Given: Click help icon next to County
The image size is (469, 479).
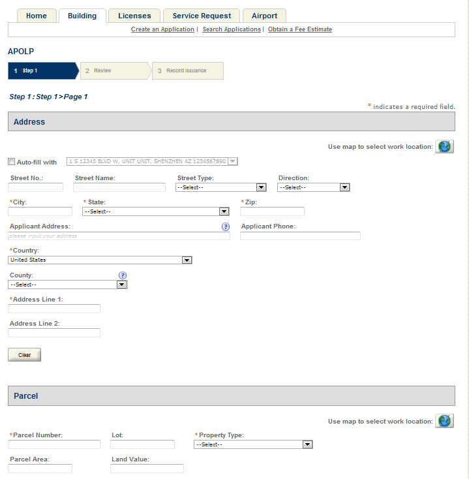Looking at the screenshot, I should pos(122,275).
